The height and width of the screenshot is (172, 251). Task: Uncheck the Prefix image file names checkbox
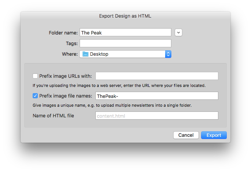35,96
